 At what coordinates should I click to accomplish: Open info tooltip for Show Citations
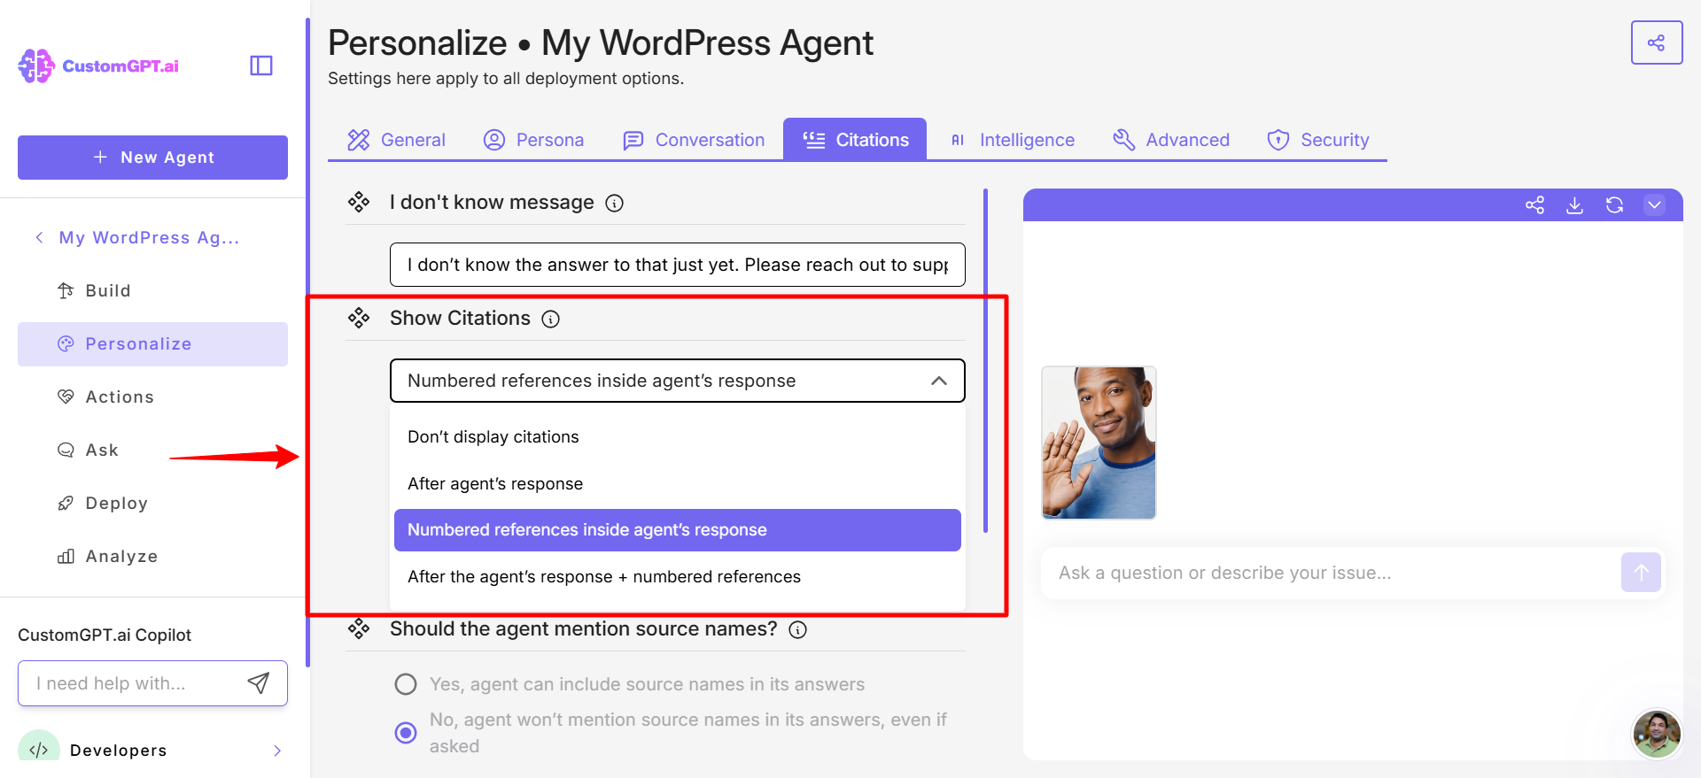click(x=551, y=320)
